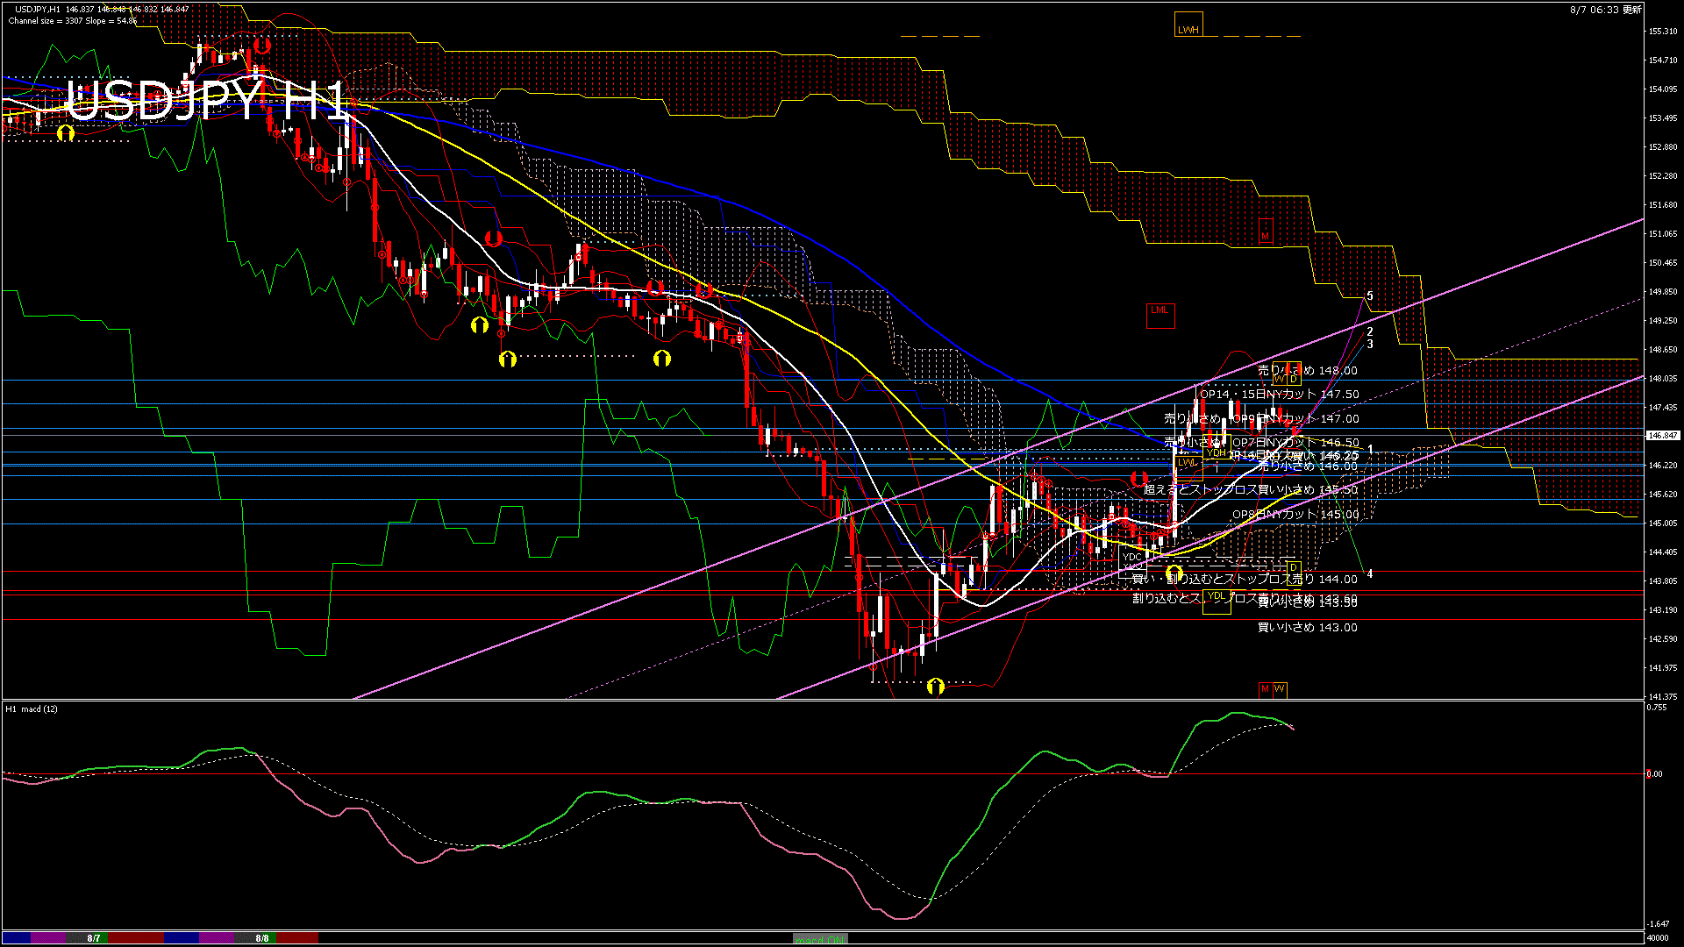
Task: Click the 売り小さめ 148.00 price level label
Action: click(1307, 371)
